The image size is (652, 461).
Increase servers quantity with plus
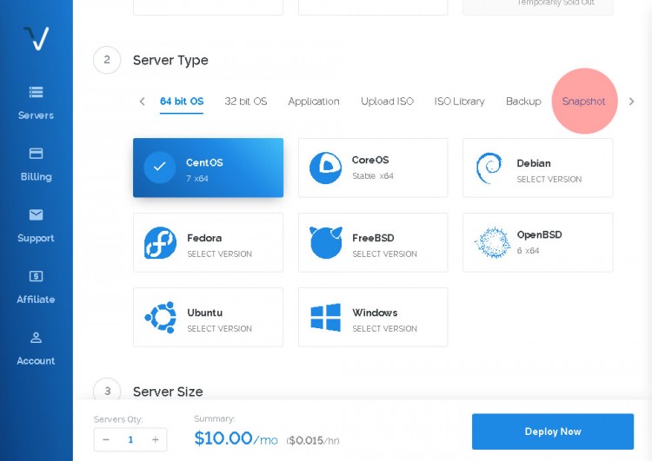pyautogui.click(x=155, y=439)
